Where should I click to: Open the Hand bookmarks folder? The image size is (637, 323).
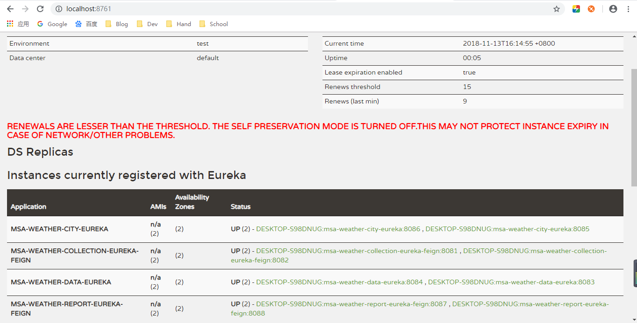(x=178, y=24)
